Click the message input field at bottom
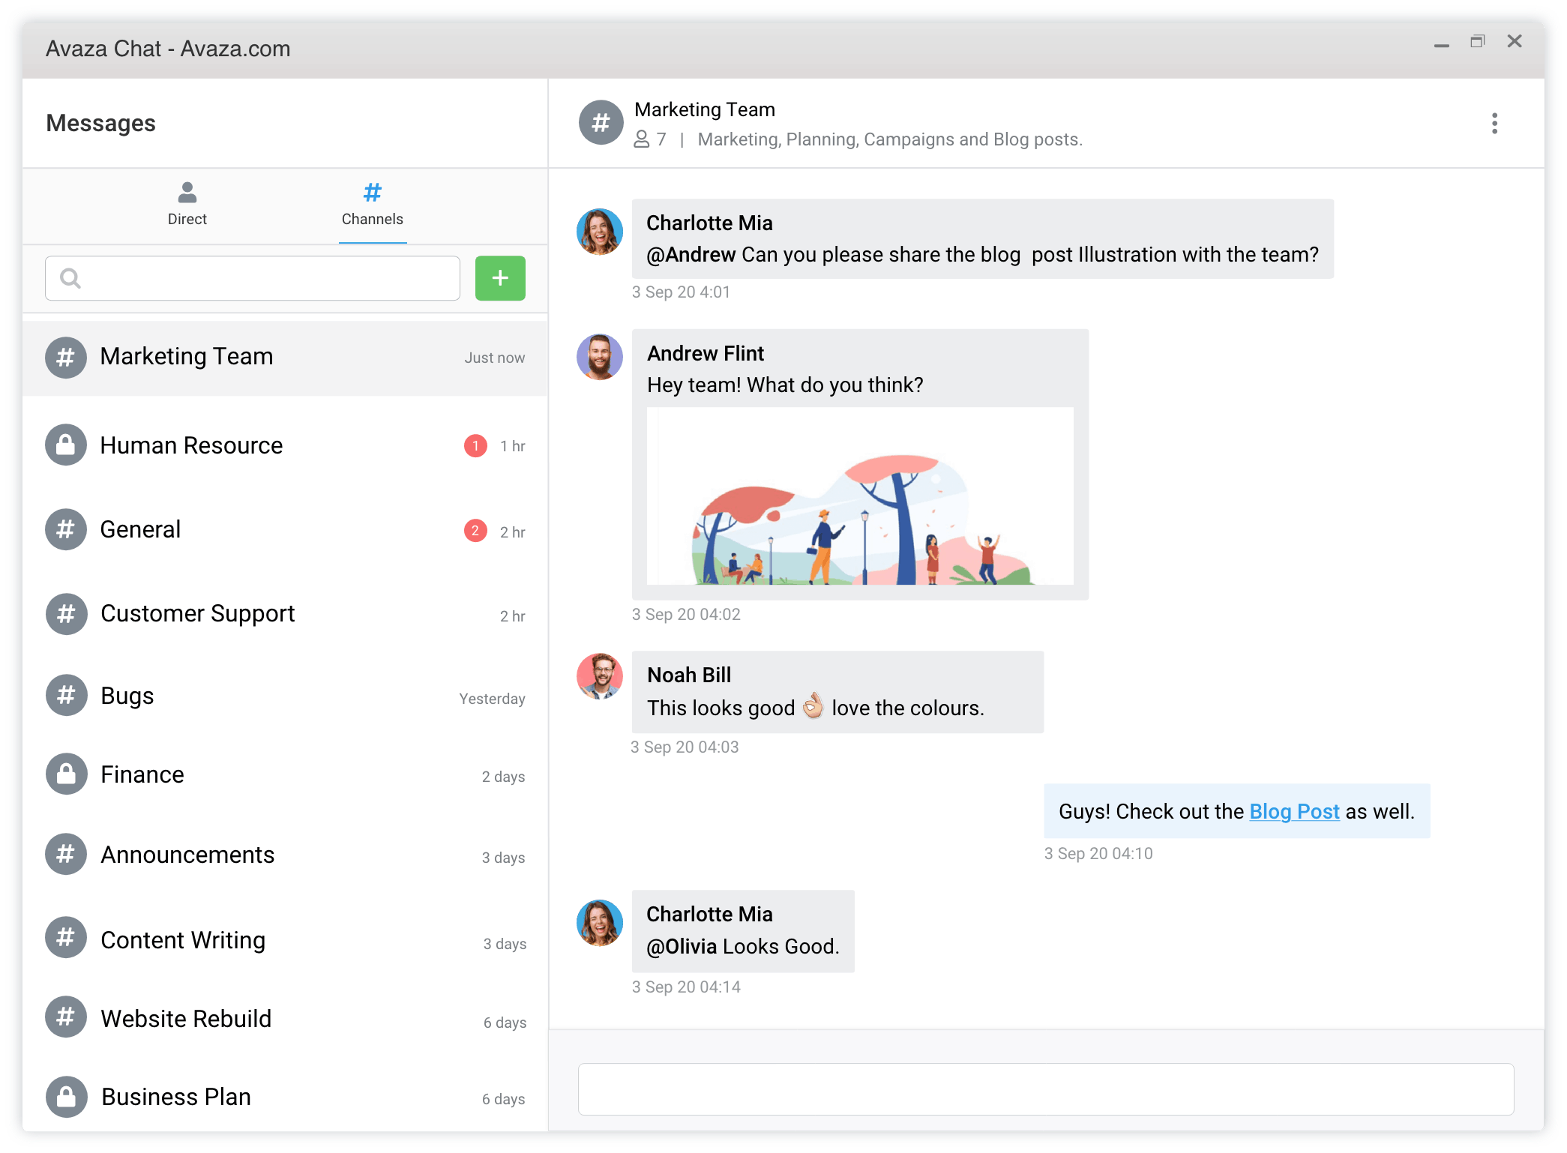This screenshot has height=1153, width=1567. click(x=1046, y=1089)
